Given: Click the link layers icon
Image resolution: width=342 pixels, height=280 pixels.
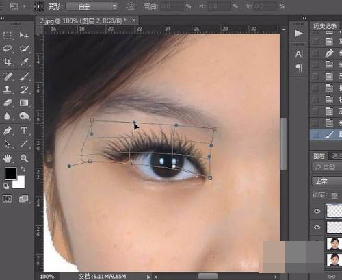Looking at the screenshot, I should click(332, 277).
